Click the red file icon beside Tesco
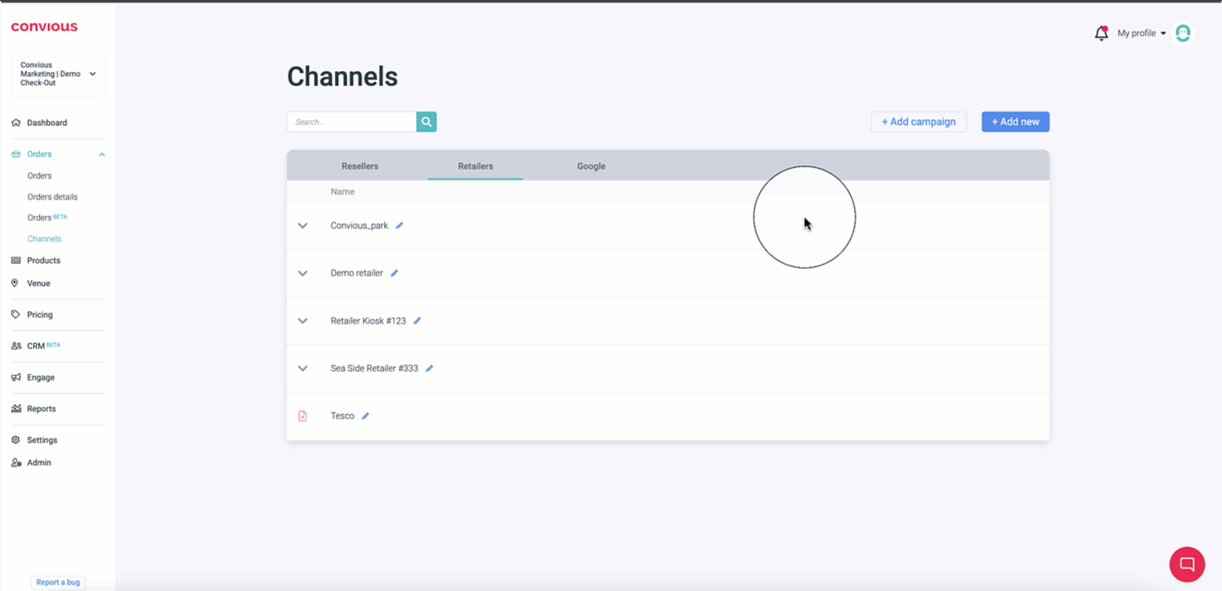1222x591 pixels. (x=303, y=416)
